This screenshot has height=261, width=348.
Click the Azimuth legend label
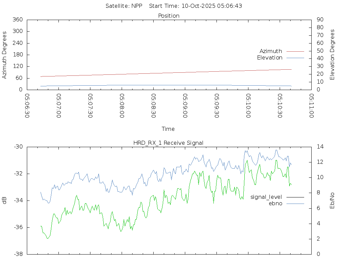[x=271, y=51]
